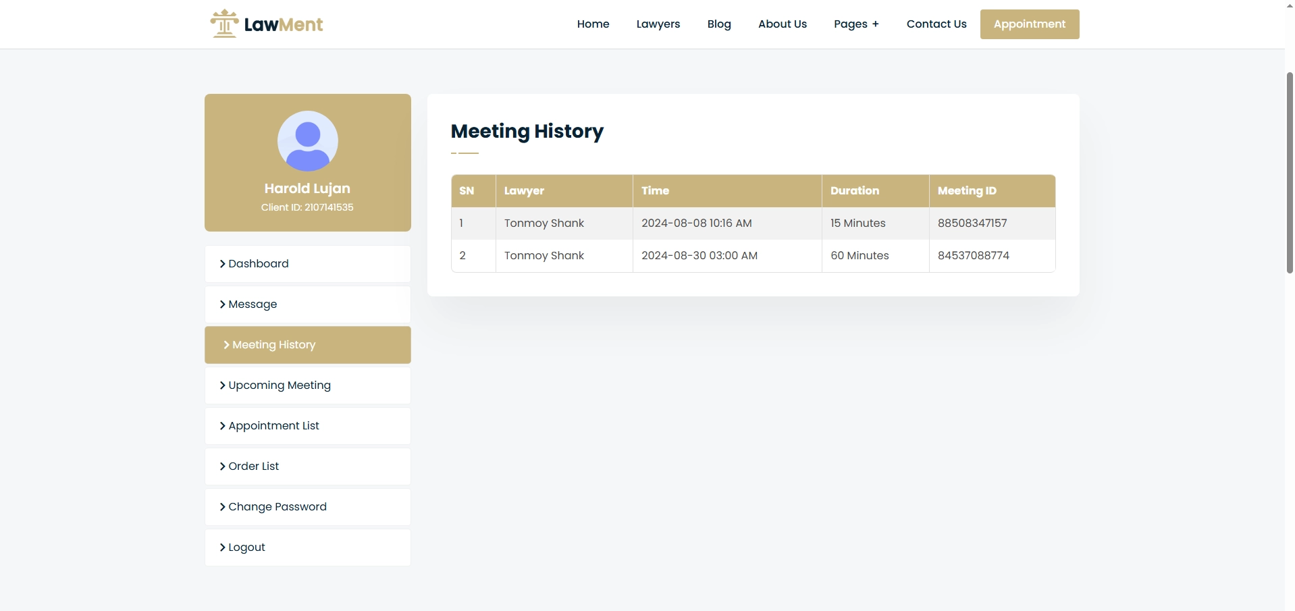Click the chevron icon beside Logout
The height and width of the screenshot is (611, 1295).
222,548
